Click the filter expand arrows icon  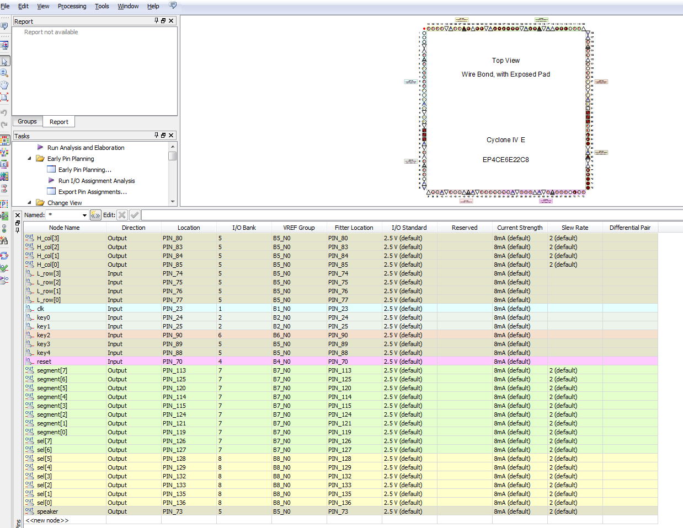pyautogui.click(x=95, y=215)
